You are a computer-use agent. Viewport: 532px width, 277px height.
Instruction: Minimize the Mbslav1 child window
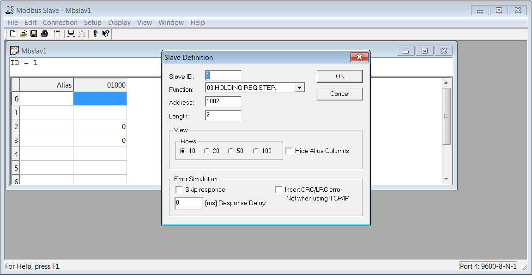pos(405,51)
